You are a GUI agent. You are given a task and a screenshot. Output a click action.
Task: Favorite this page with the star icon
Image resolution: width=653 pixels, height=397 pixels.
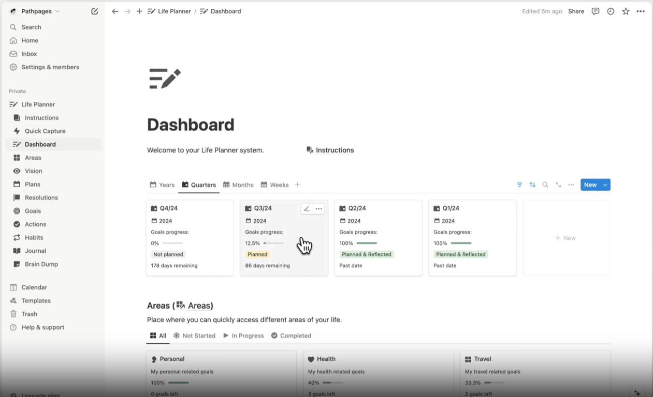click(626, 11)
